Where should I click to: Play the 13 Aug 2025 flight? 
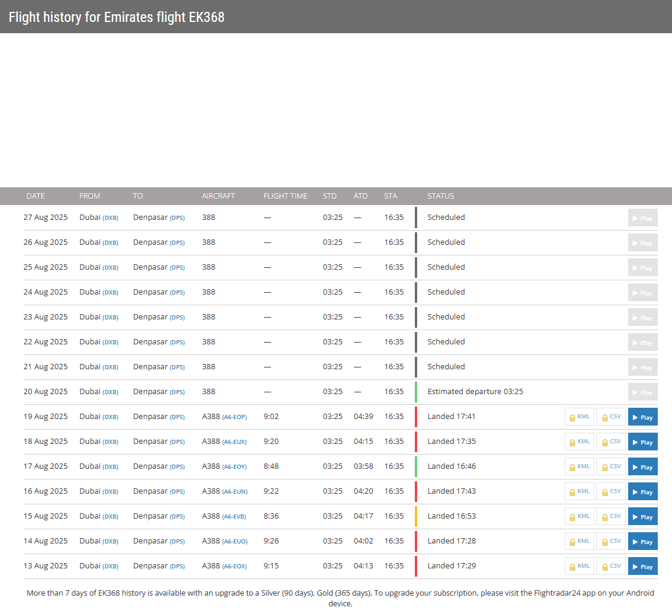642,567
